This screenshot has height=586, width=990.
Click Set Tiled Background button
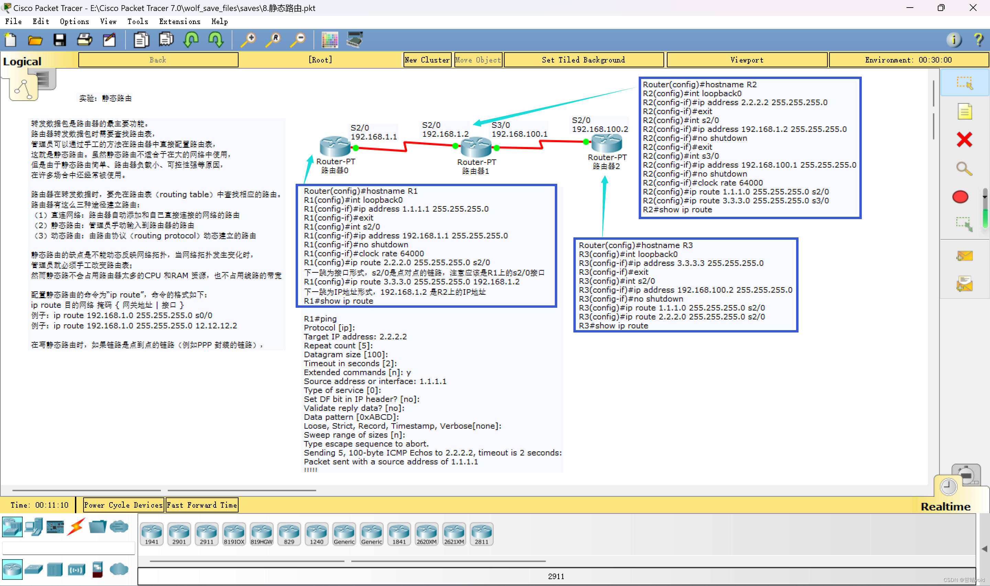tap(583, 60)
